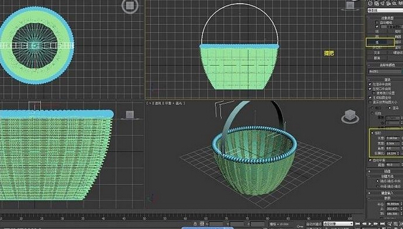This screenshot has width=403, height=229.
Task: Step to the previous frame
Action: click(x=364, y=224)
